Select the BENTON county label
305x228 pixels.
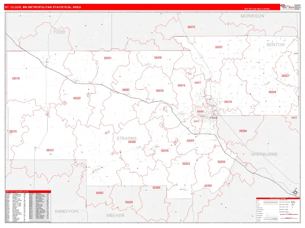[x=275, y=45]
